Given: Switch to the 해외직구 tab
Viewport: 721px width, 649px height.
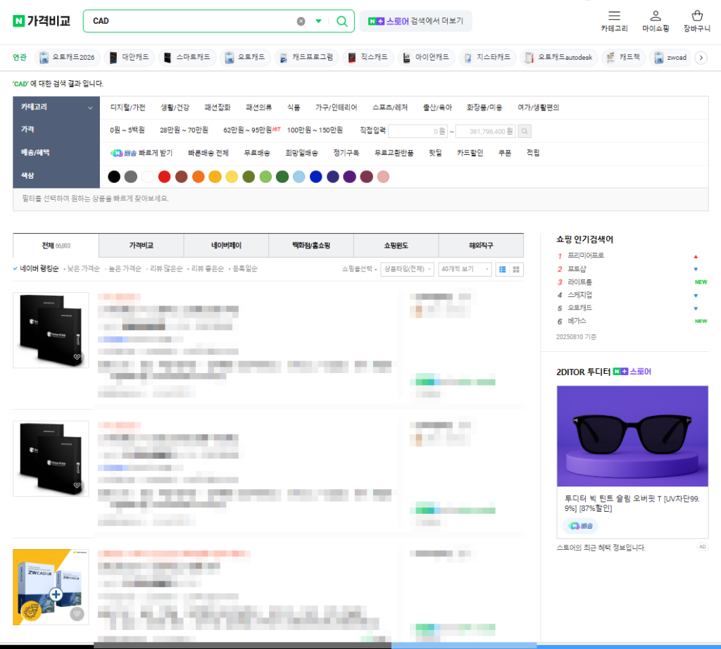Looking at the screenshot, I should (481, 245).
